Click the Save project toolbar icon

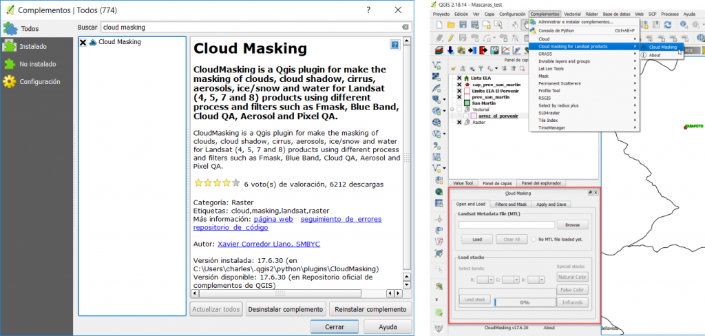(x=464, y=24)
